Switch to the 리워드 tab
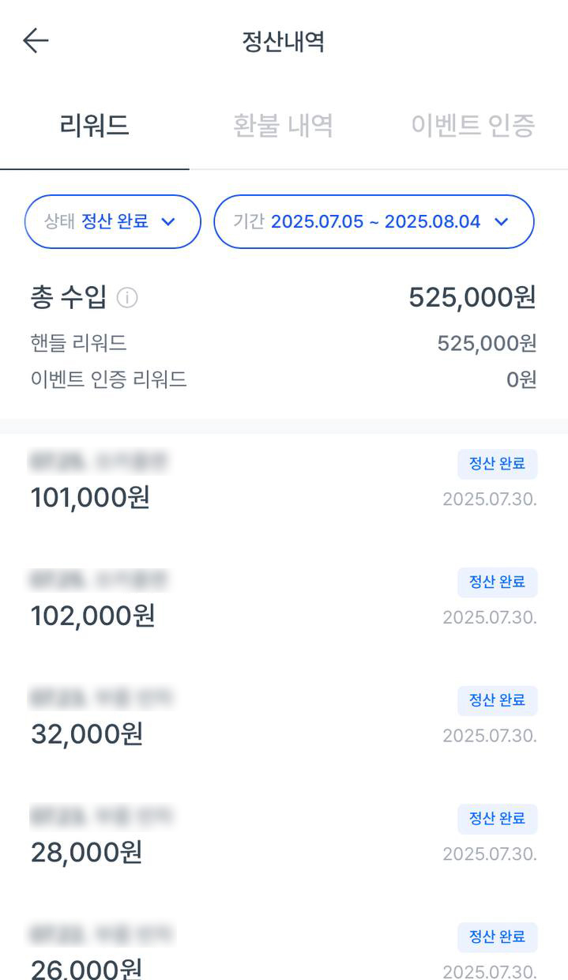 coord(95,126)
